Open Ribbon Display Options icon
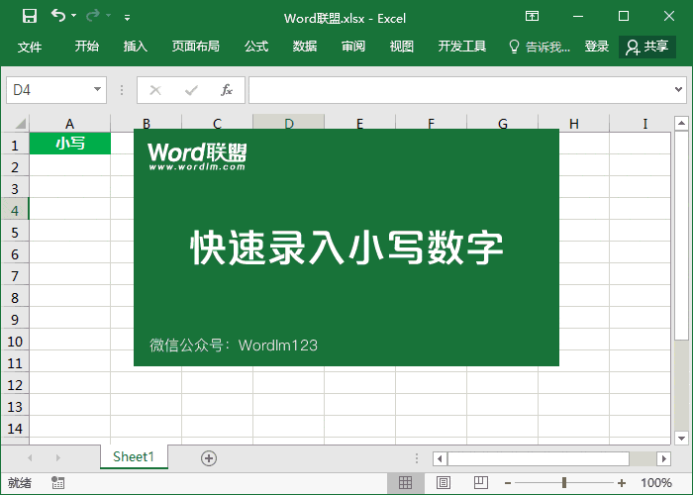This screenshot has height=495, width=693. pyautogui.click(x=532, y=17)
